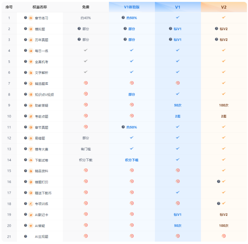
Task: Click the coin icon beside 赠送下载币
Action: pos(31,193)
